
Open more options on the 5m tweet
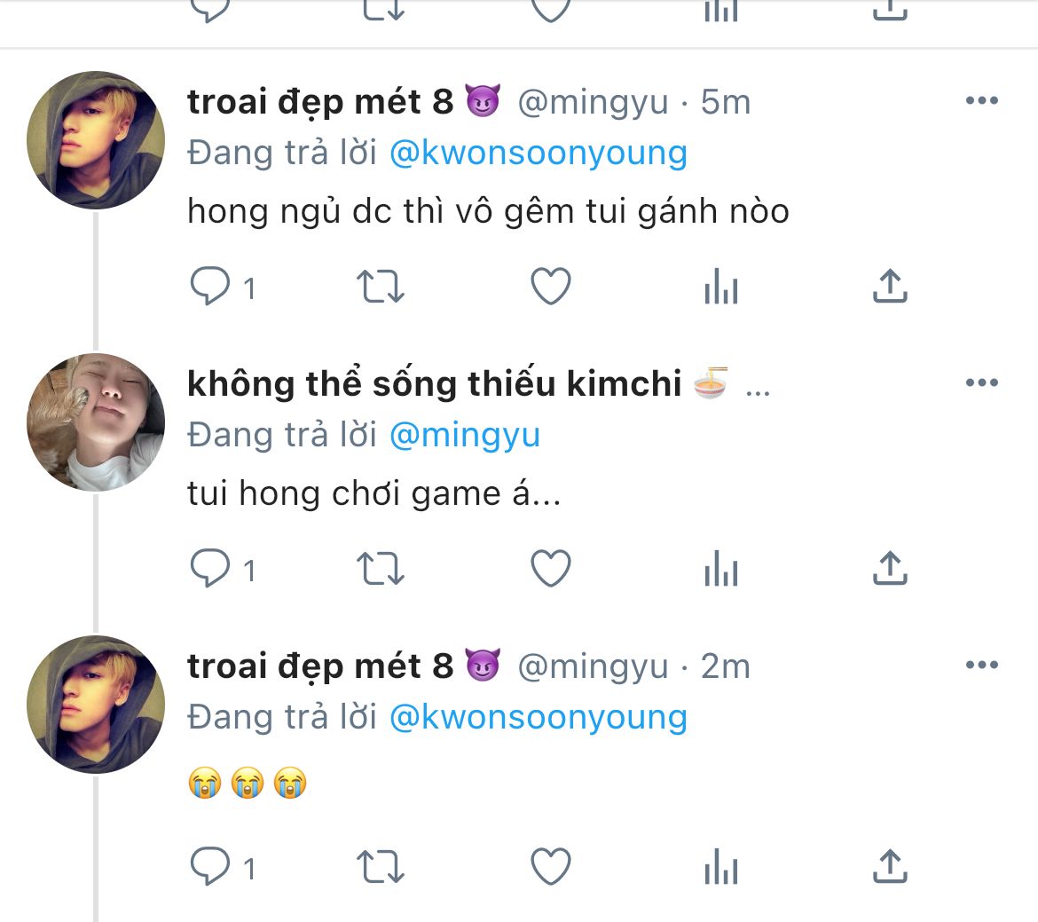[x=981, y=101]
